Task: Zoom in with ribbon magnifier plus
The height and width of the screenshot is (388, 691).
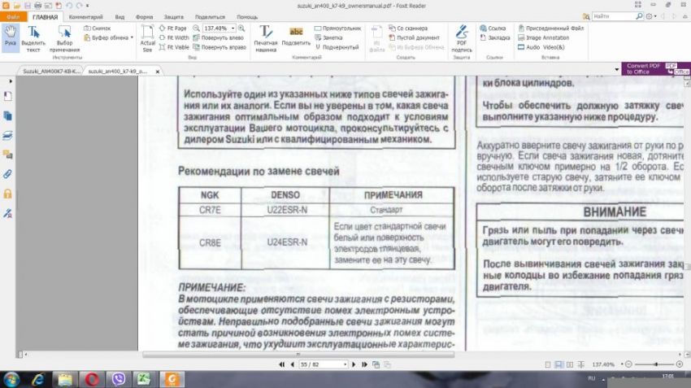Action: click(x=241, y=28)
